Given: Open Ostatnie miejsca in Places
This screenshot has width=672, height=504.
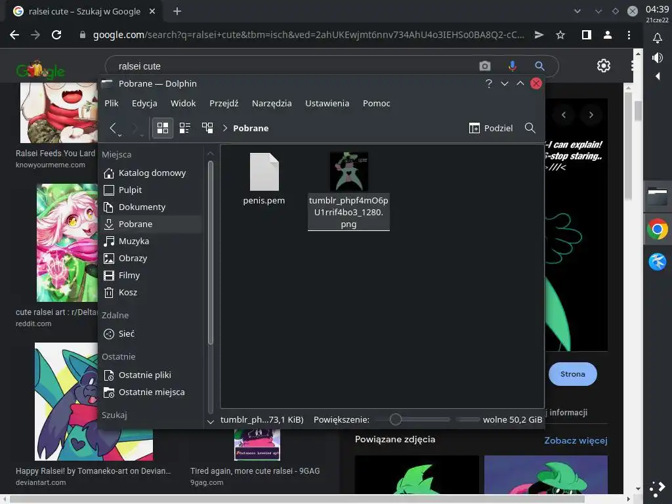Looking at the screenshot, I should [152, 392].
